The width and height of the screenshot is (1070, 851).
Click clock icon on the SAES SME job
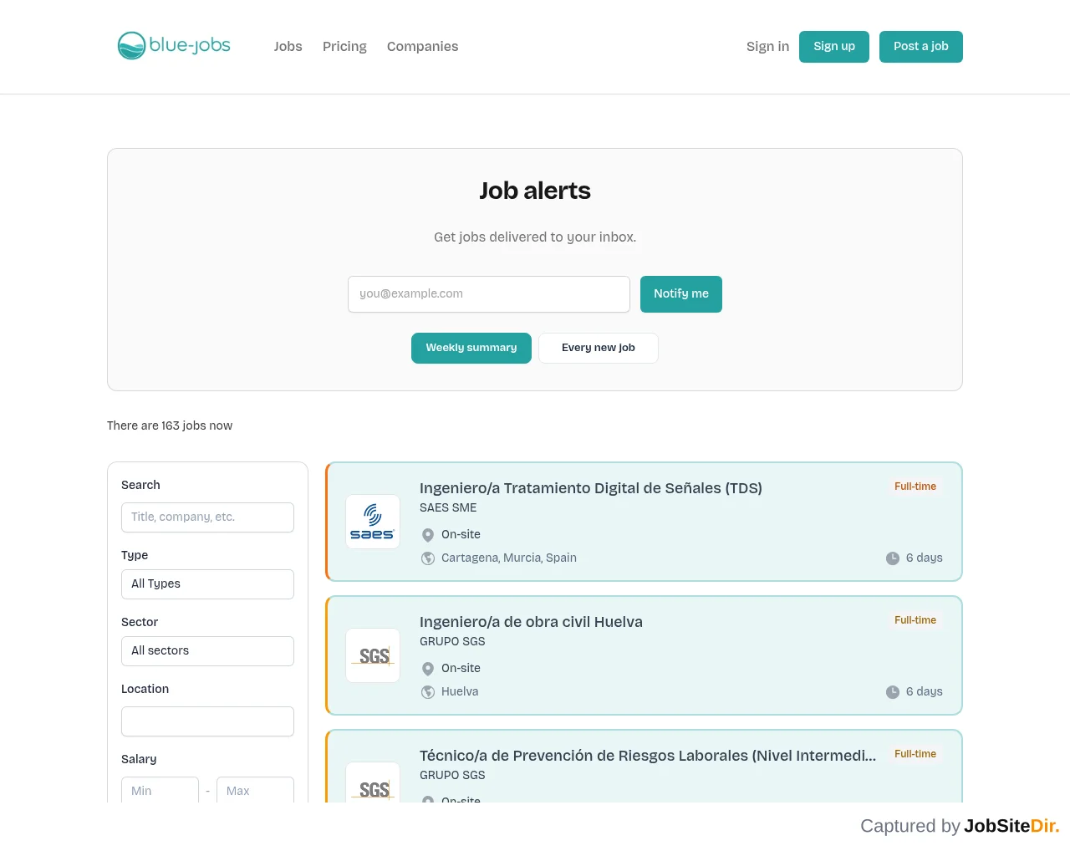coord(893,558)
